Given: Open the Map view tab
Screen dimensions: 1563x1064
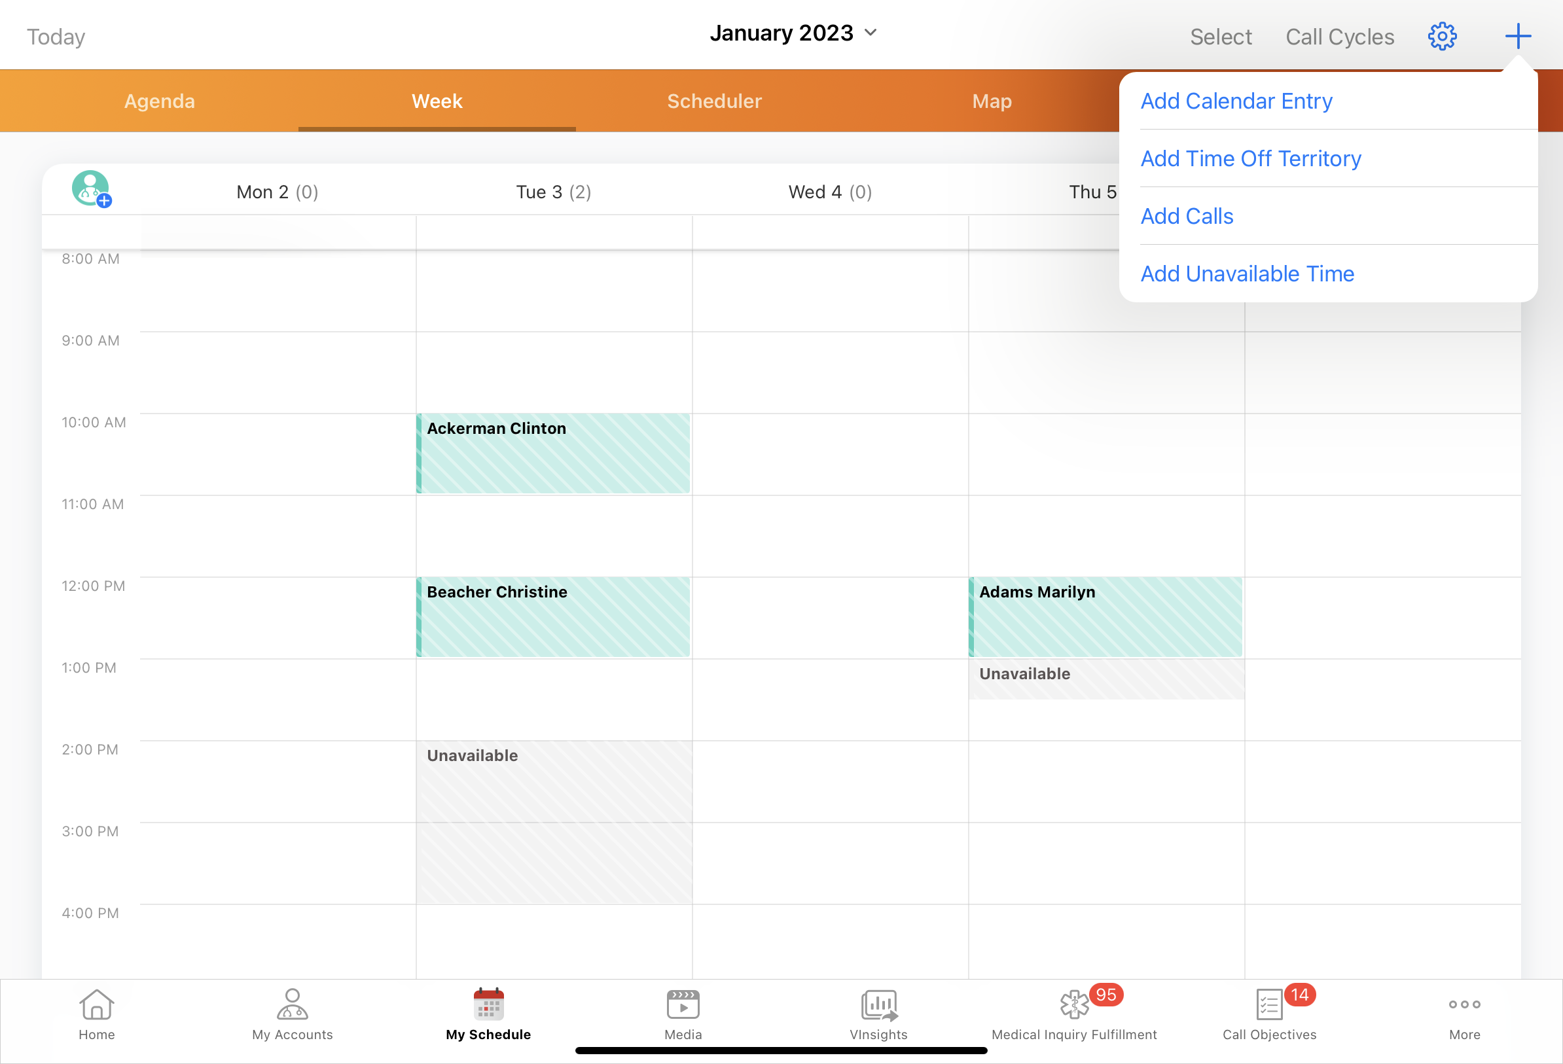Looking at the screenshot, I should (x=992, y=101).
